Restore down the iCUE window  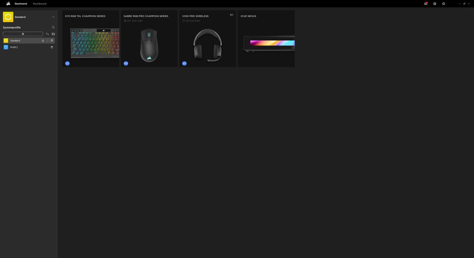click(464, 3)
